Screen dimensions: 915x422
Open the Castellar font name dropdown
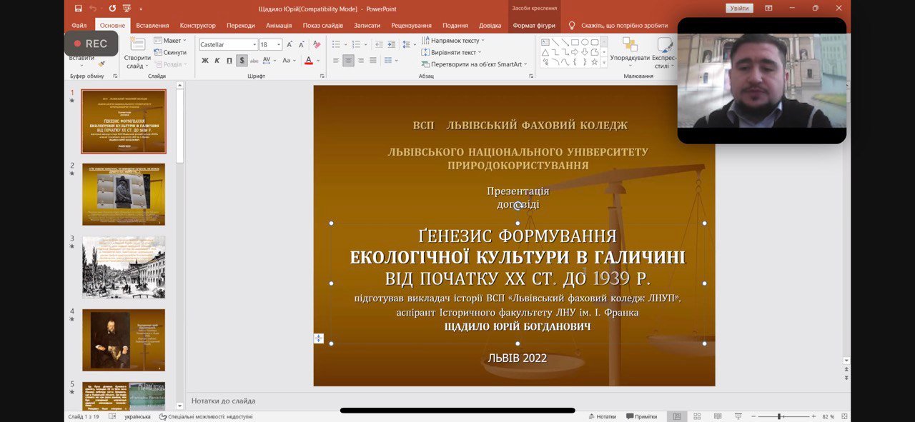(x=253, y=44)
